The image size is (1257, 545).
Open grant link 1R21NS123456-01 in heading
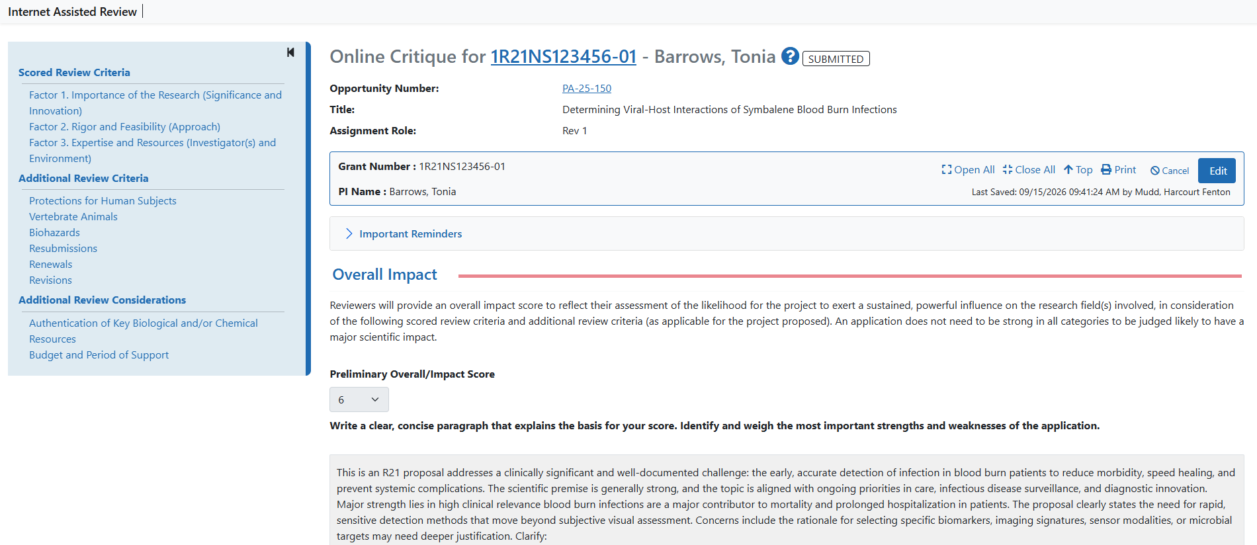(x=564, y=57)
